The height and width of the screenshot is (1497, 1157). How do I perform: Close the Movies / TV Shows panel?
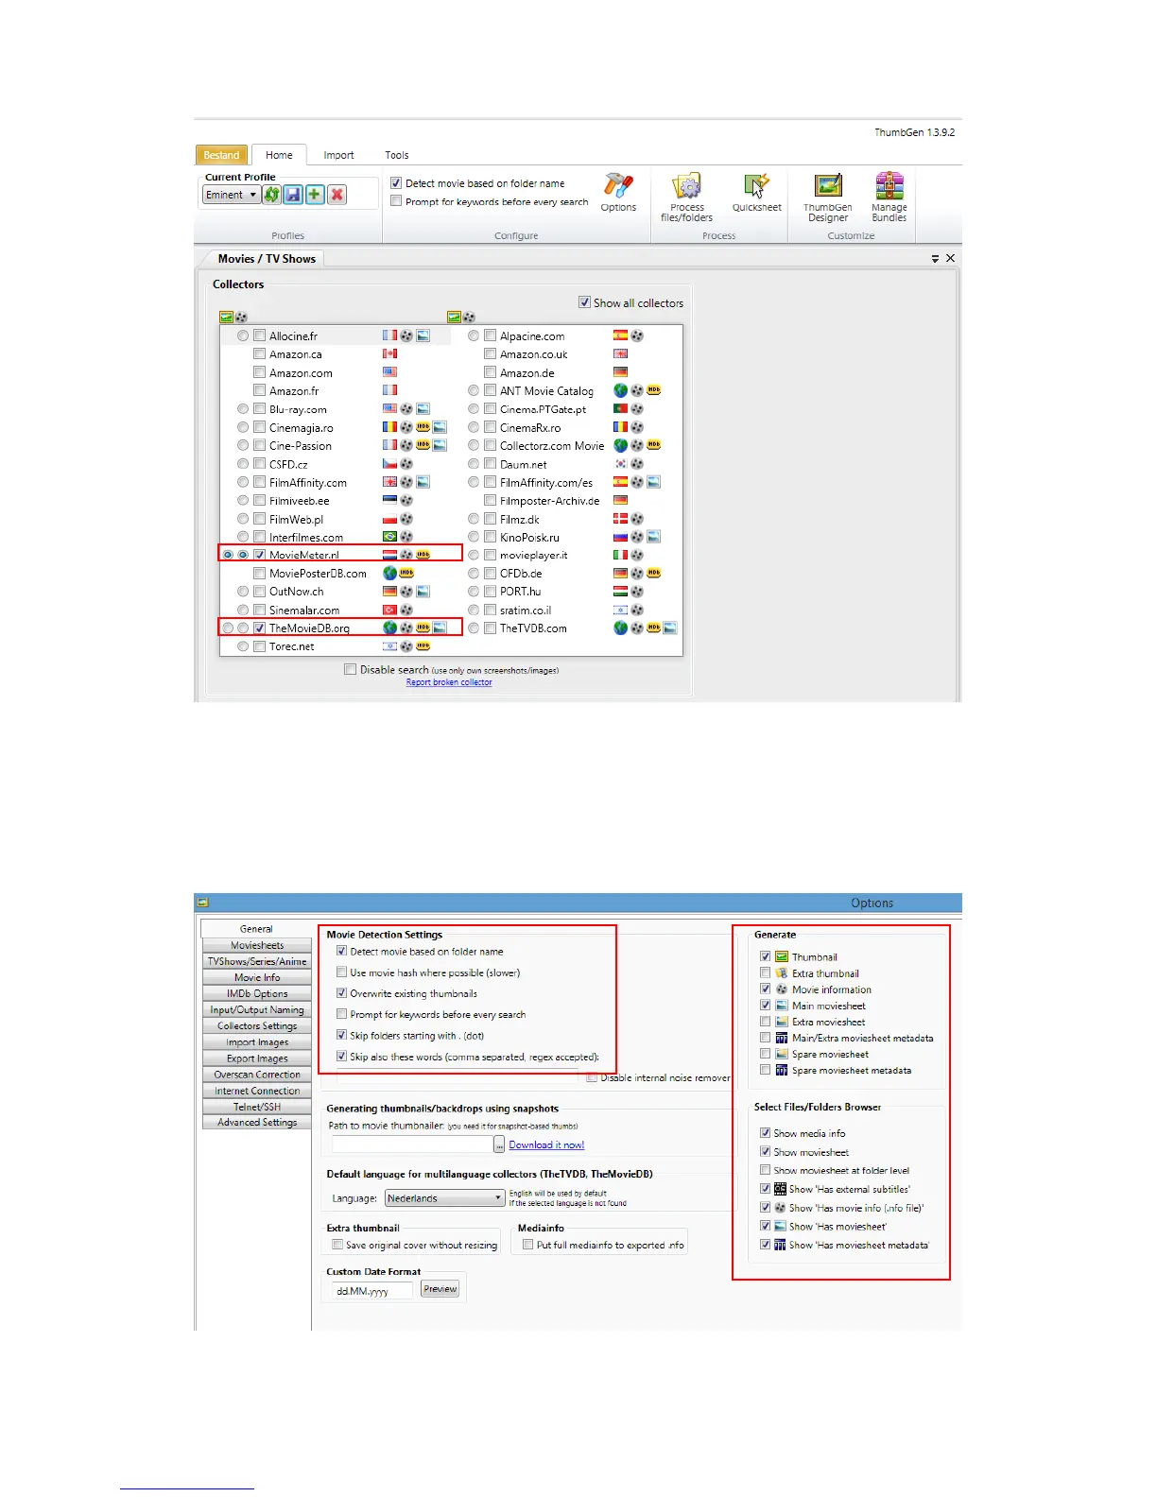(951, 258)
